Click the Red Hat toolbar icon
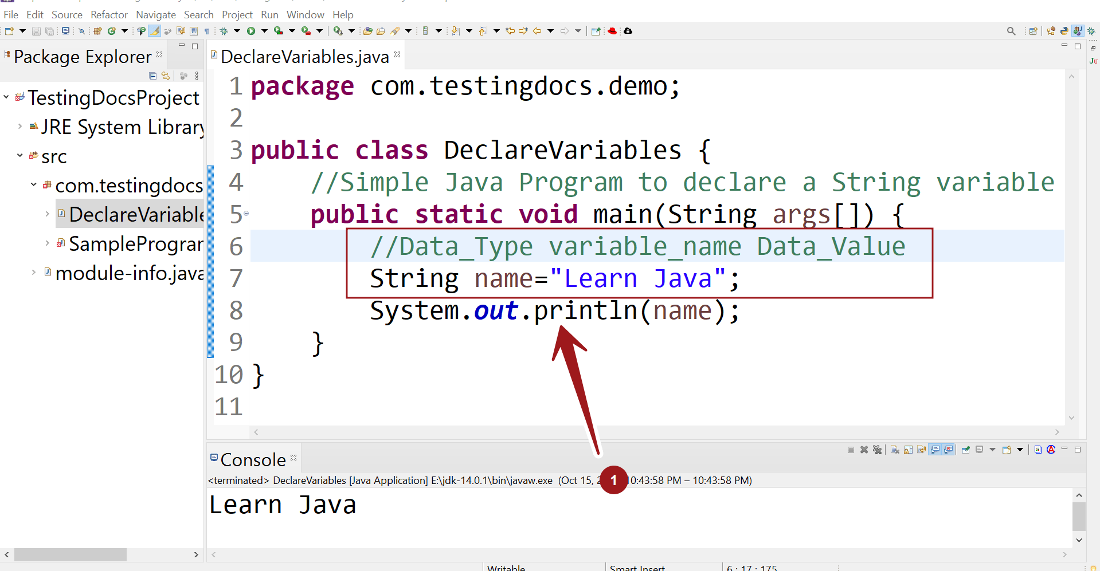 point(613,31)
